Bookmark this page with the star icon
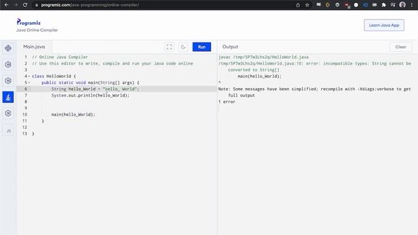The image size is (418, 235). point(307,5)
